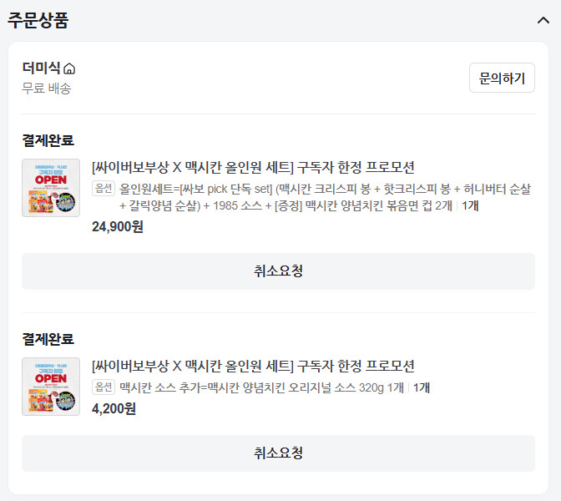Click the 주문상품 section heading
561x501 pixels.
coord(38,21)
